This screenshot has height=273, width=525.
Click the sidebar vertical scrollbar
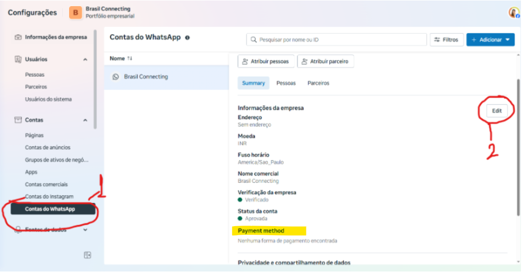click(x=95, y=80)
